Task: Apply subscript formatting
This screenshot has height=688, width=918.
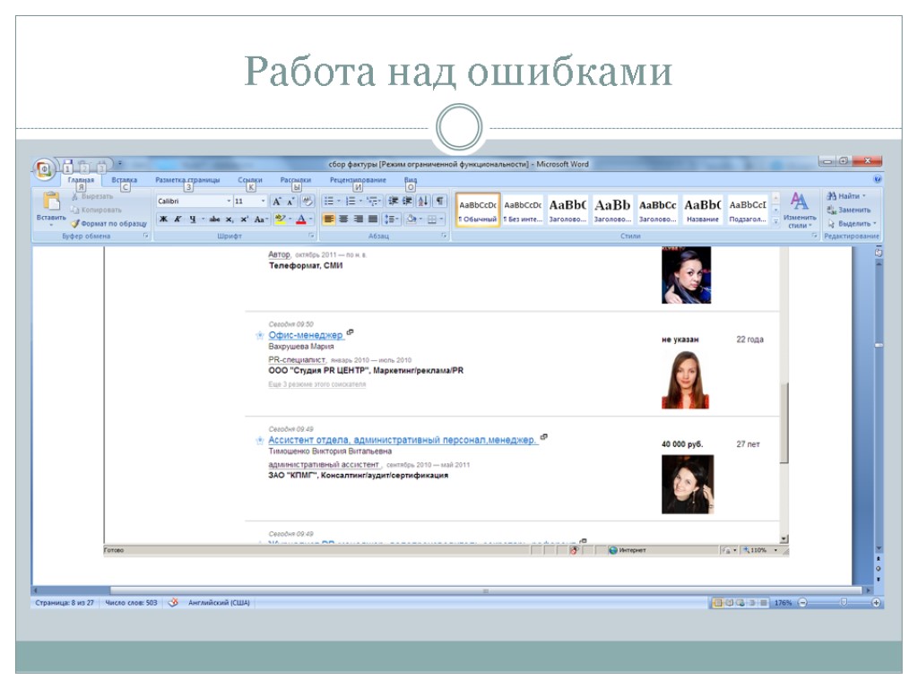Action: pyautogui.click(x=229, y=219)
